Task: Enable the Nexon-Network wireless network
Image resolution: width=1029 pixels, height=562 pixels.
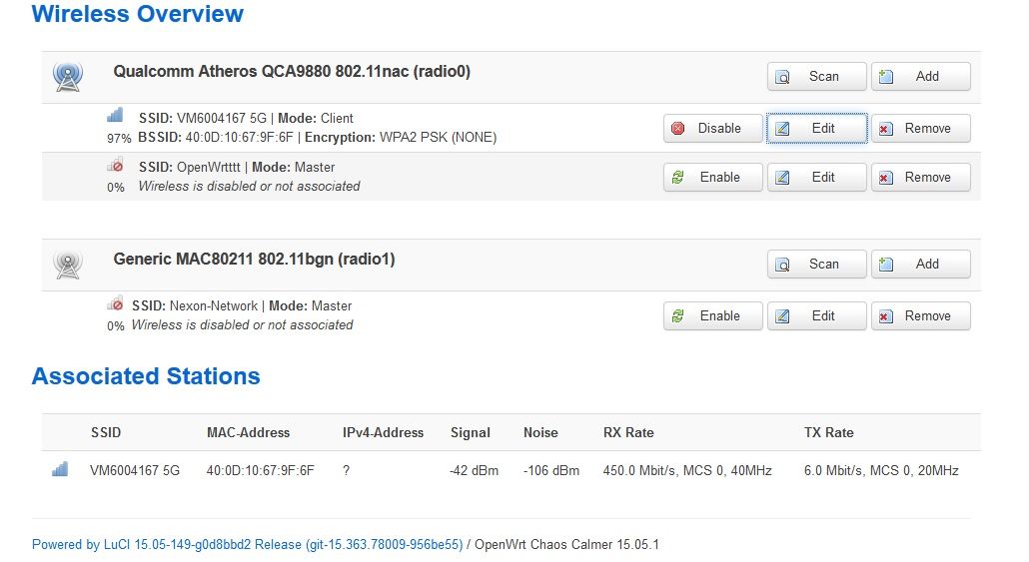Action: 712,316
